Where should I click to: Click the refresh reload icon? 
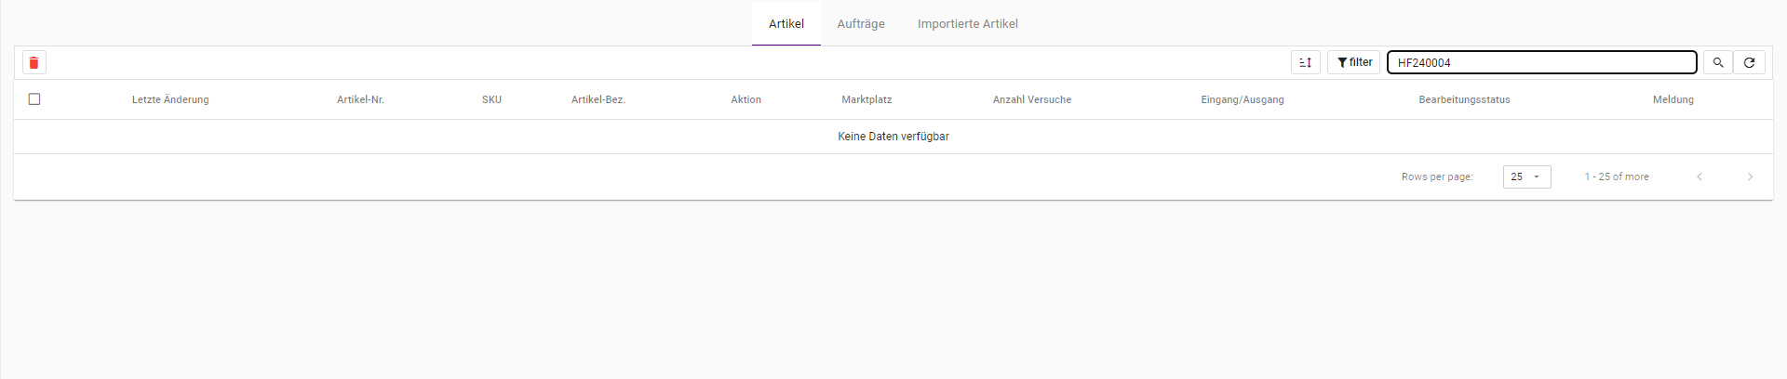click(1750, 62)
